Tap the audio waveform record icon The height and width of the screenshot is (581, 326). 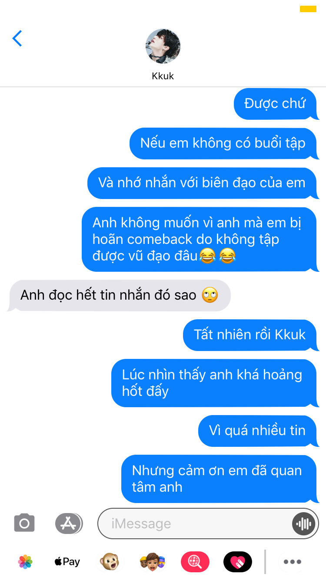[x=303, y=524]
